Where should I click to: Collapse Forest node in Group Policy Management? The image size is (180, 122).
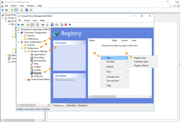pyautogui.click(x=2, y=18)
